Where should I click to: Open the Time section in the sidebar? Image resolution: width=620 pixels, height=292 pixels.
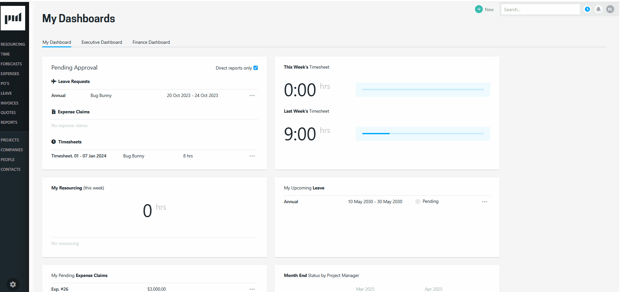pyautogui.click(x=5, y=54)
